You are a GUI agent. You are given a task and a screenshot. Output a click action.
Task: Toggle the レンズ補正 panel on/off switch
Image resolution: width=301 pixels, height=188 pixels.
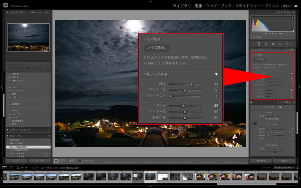[x=252, y=102]
